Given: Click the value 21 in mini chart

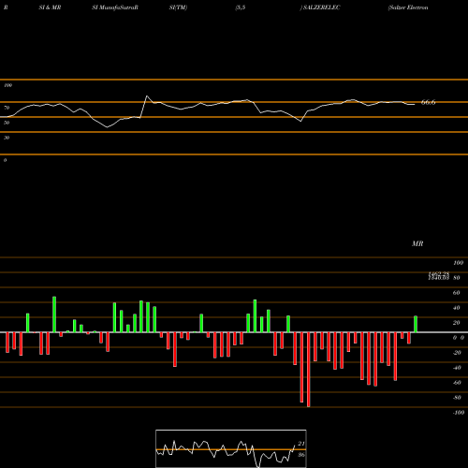Looking at the screenshot, I should click(301, 444).
